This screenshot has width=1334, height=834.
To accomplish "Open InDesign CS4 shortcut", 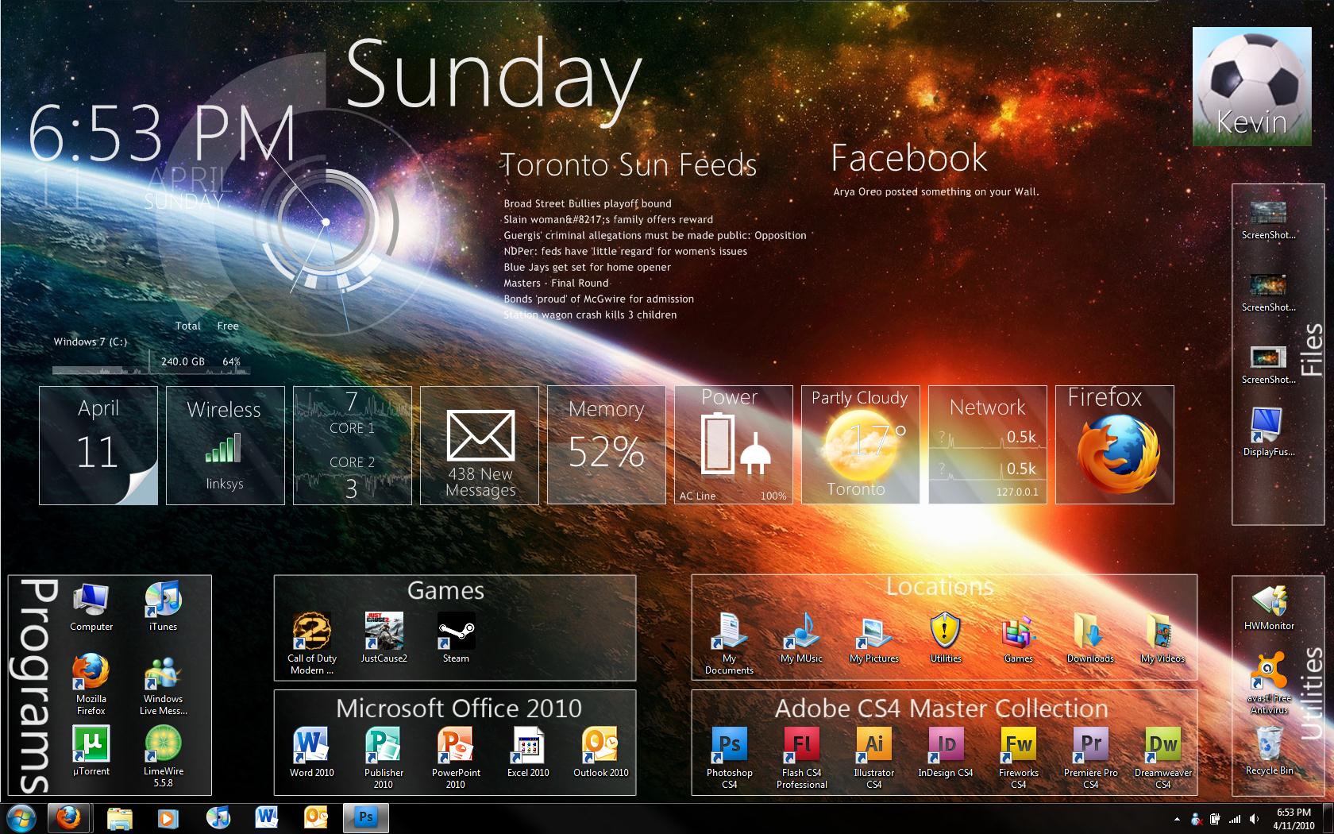I will (x=946, y=752).
